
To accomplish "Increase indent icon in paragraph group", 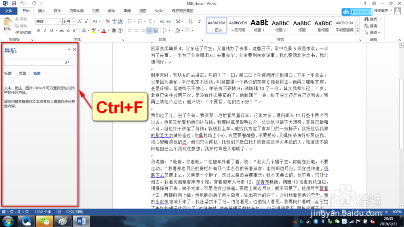I will coord(169,21).
